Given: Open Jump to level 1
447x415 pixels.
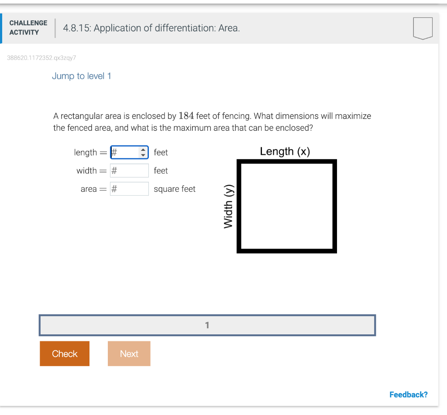Looking at the screenshot, I should point(81,76).
